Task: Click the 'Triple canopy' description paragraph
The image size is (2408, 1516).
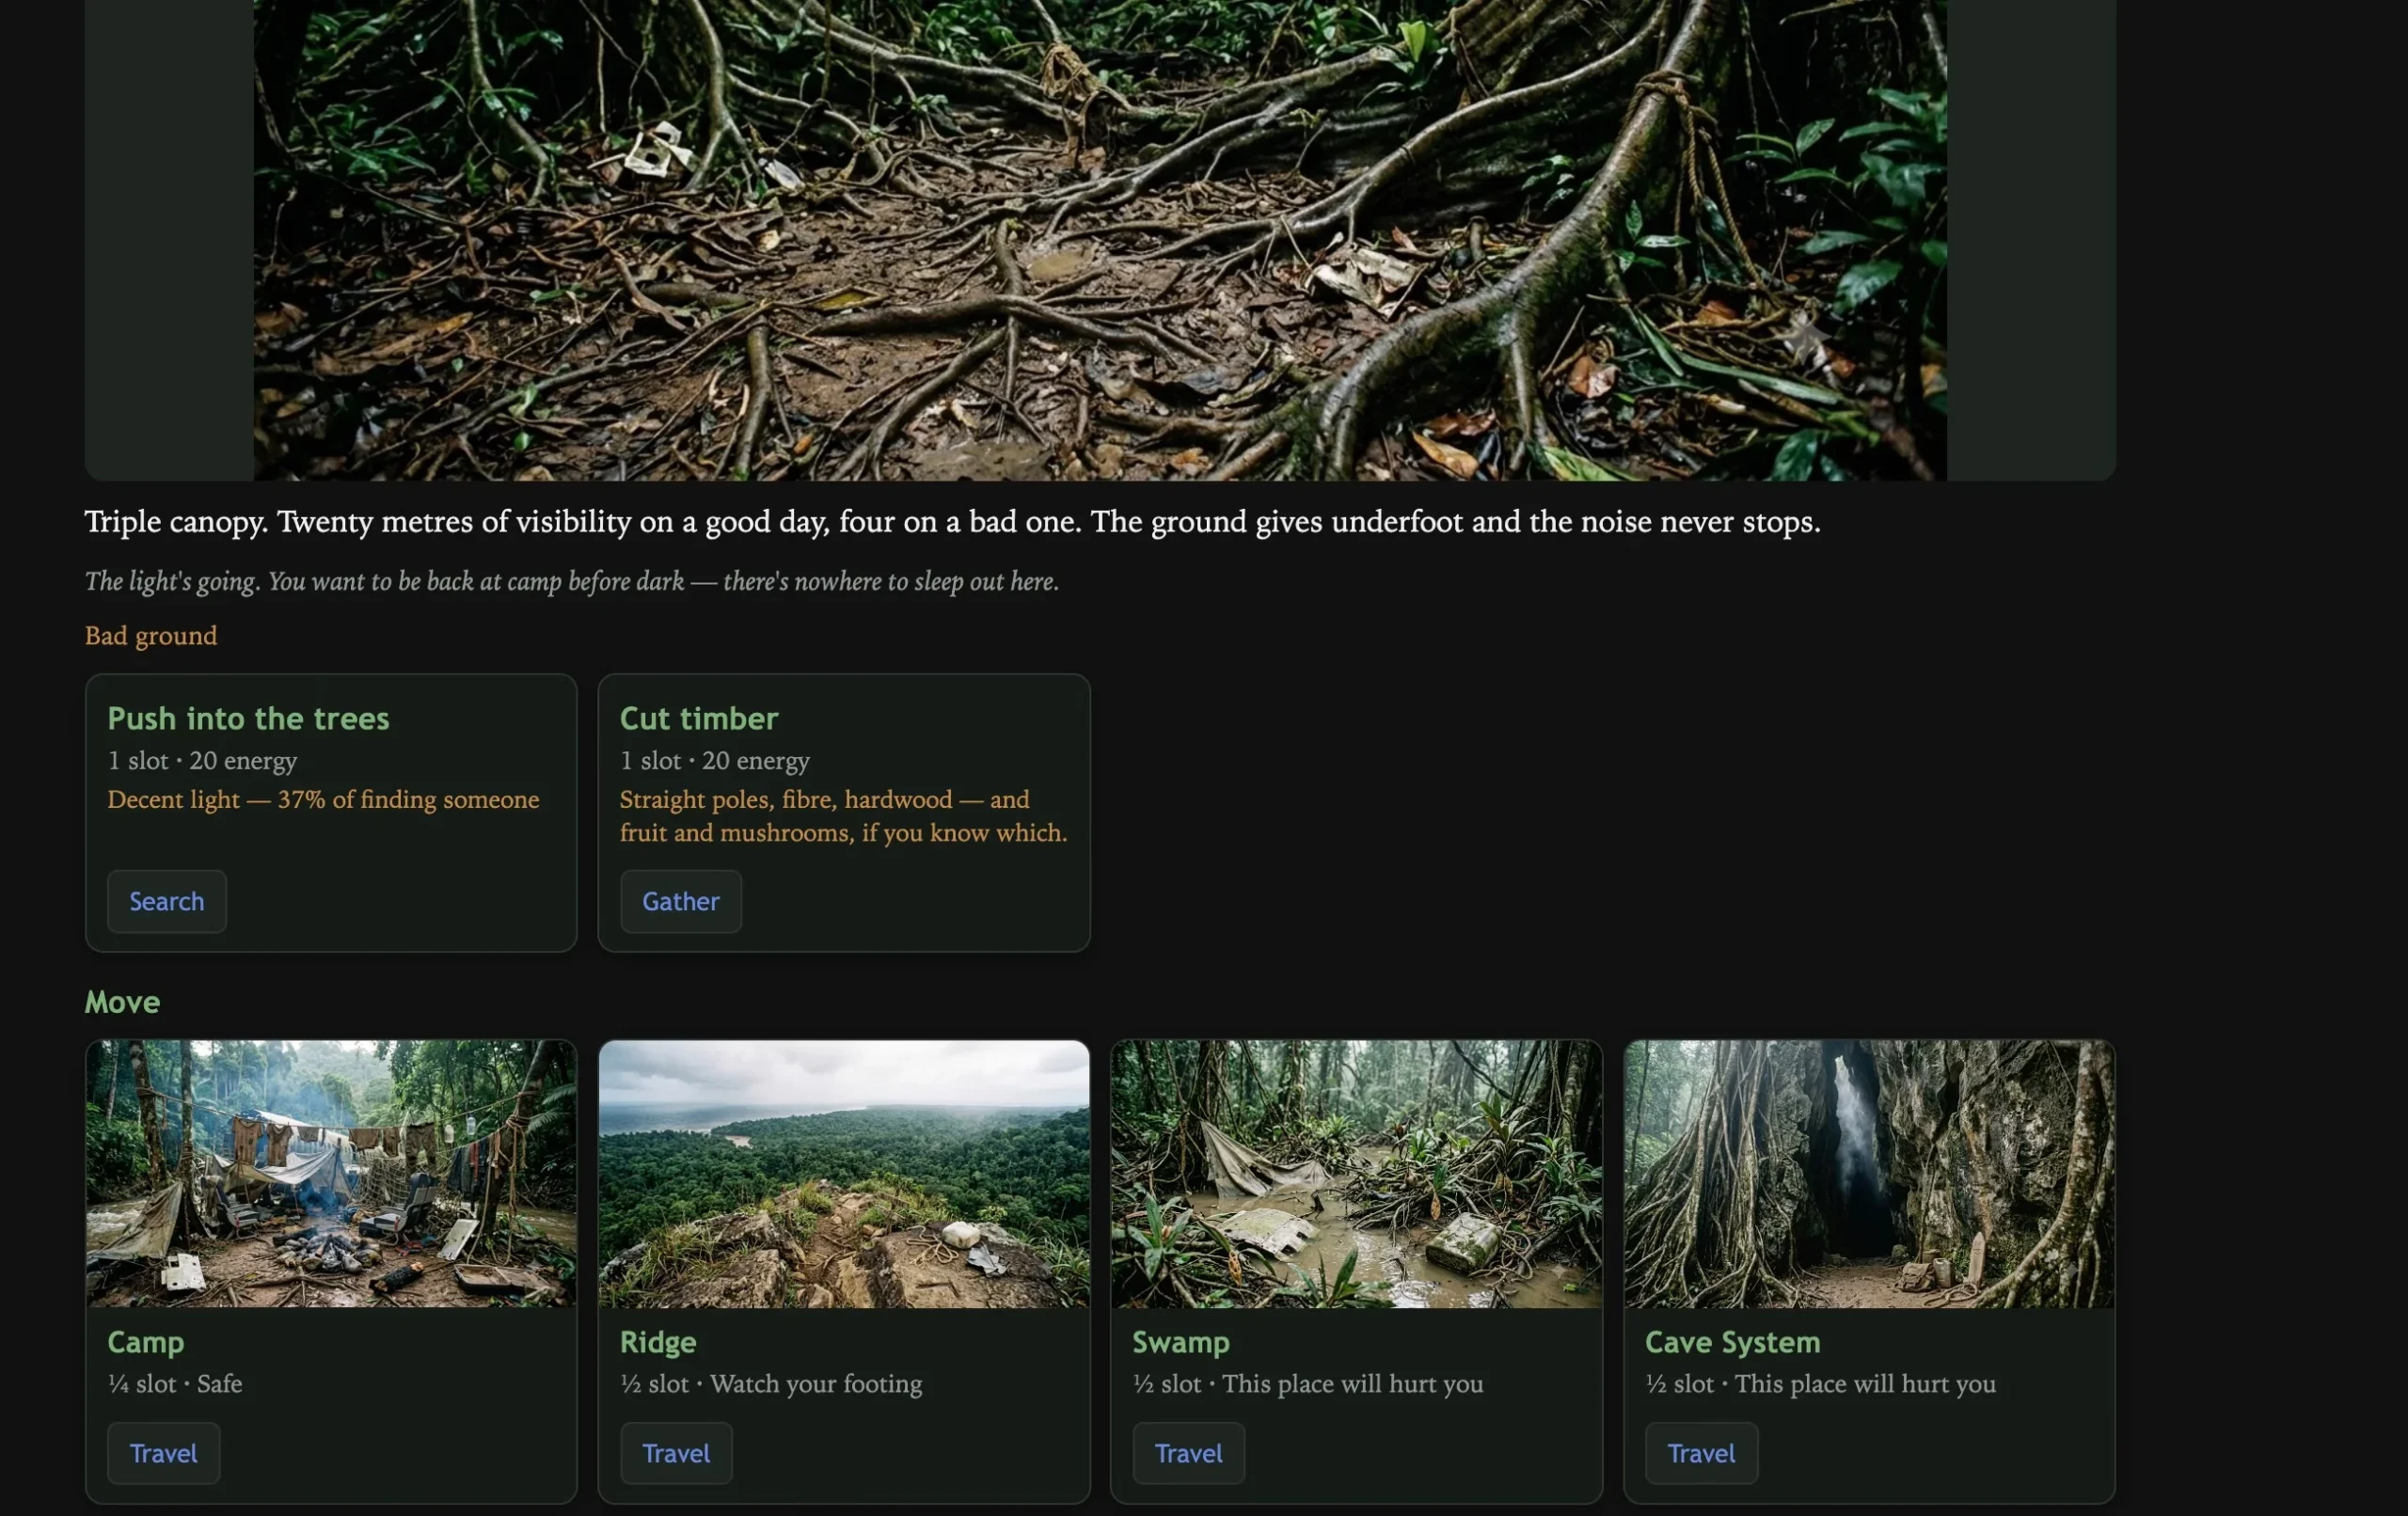Action: [952, 522]
